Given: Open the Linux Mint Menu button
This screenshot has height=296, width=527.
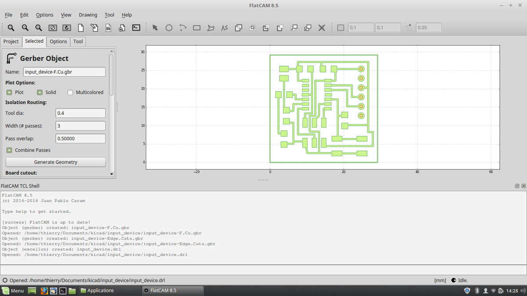Looking at the screenshot, I should (x=13, y=291).
